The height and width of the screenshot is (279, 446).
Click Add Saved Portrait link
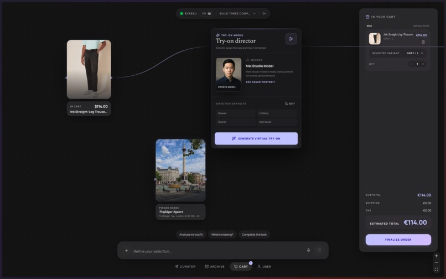[x=260, y=82]
